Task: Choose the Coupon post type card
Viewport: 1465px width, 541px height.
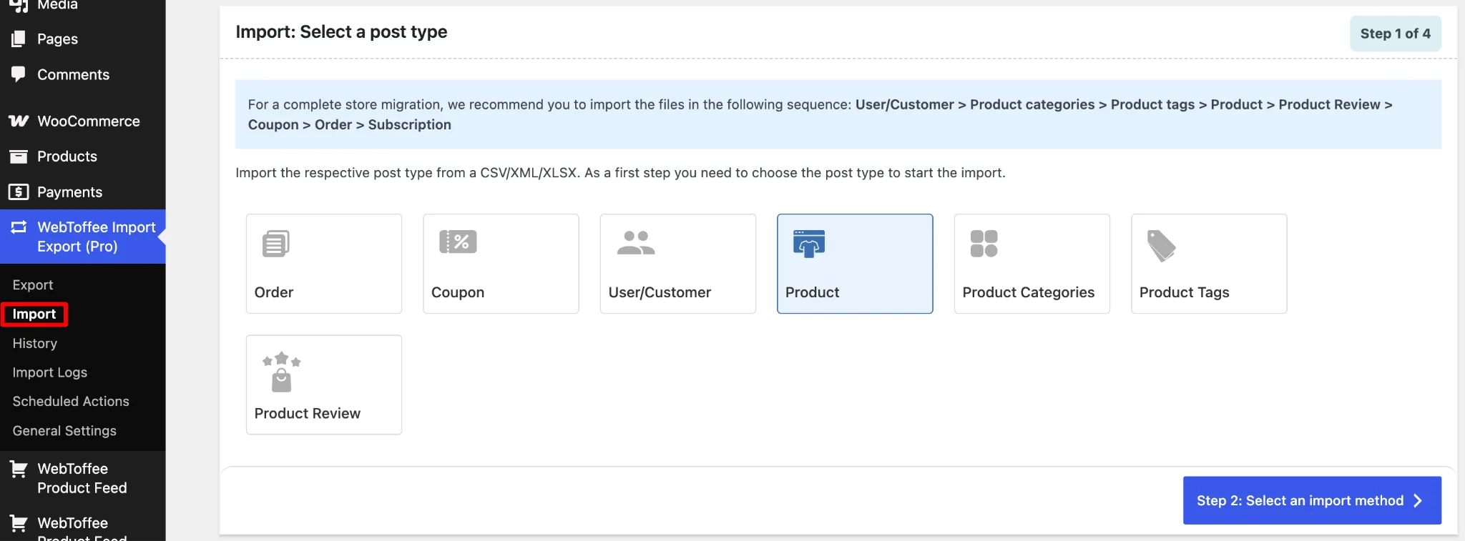Action: [x=501, y=263]
